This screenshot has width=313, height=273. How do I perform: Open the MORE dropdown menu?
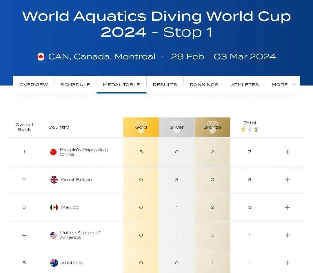(x=283, y=85)
